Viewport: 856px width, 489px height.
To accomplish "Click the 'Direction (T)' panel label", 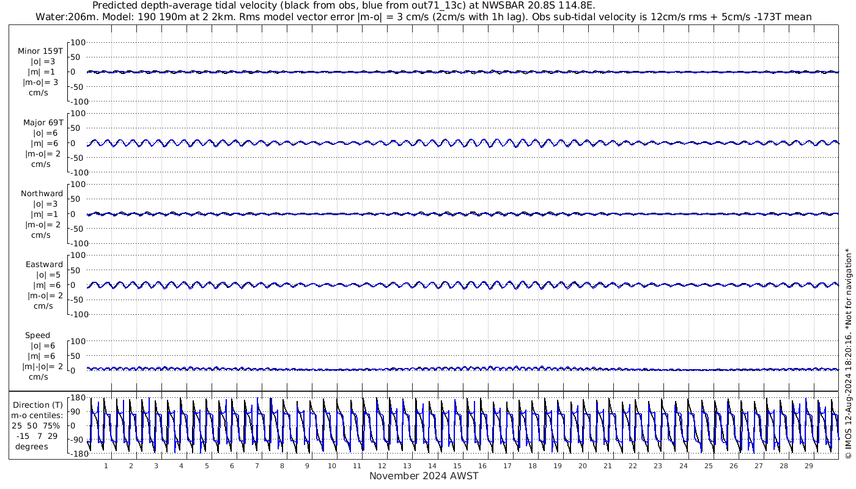I will (38, 405).
